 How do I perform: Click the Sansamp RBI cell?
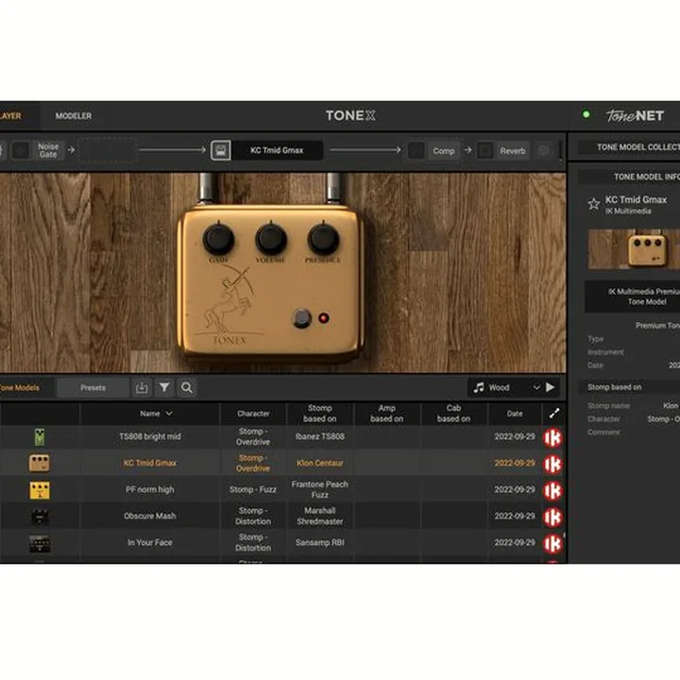320,542
